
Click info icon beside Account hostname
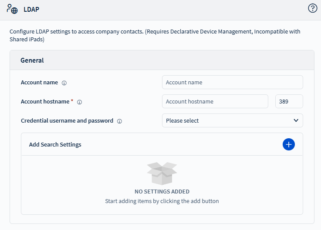click(x=79, y=102)
